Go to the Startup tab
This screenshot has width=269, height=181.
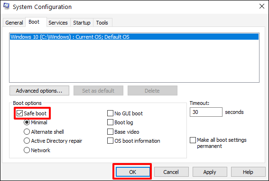click(x=82, y=23)
